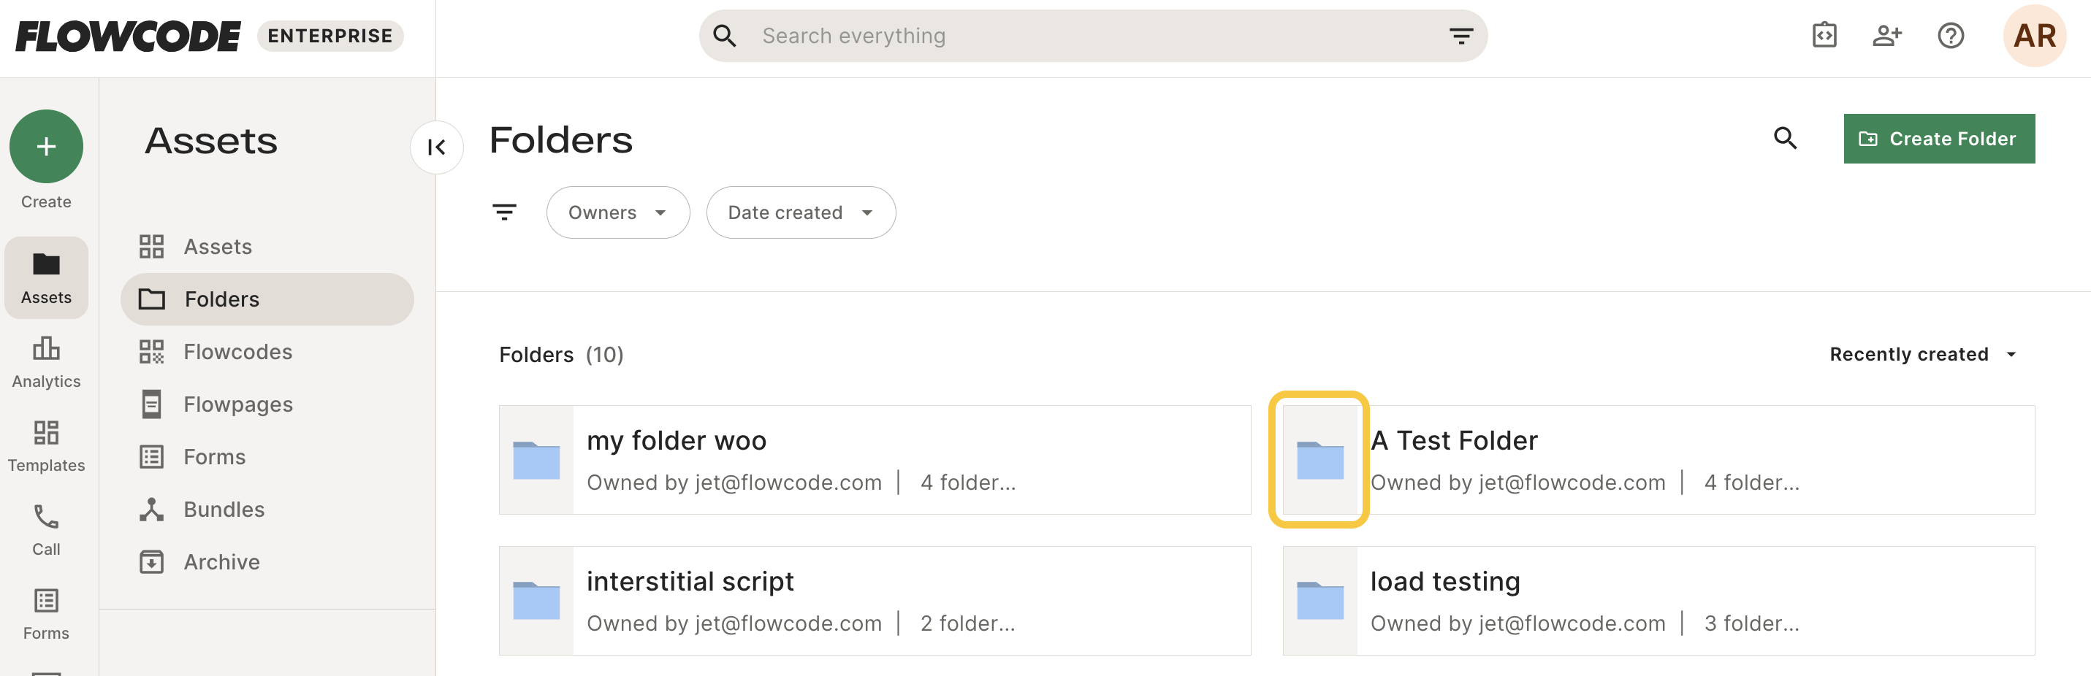
Task: Open Analytics in the left rail
Action: pos(46,362)
